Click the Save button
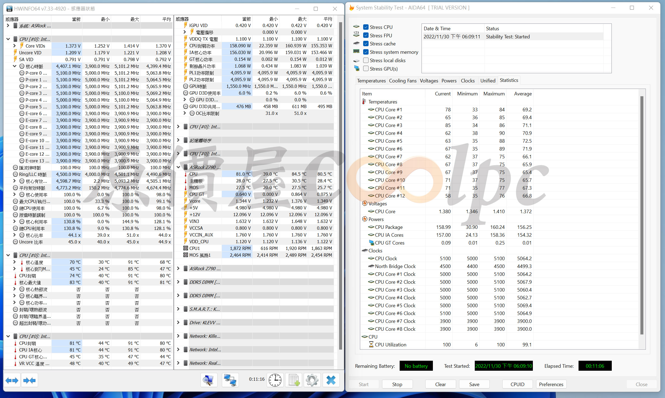665x398 pixels. click(x=474, y=384)
